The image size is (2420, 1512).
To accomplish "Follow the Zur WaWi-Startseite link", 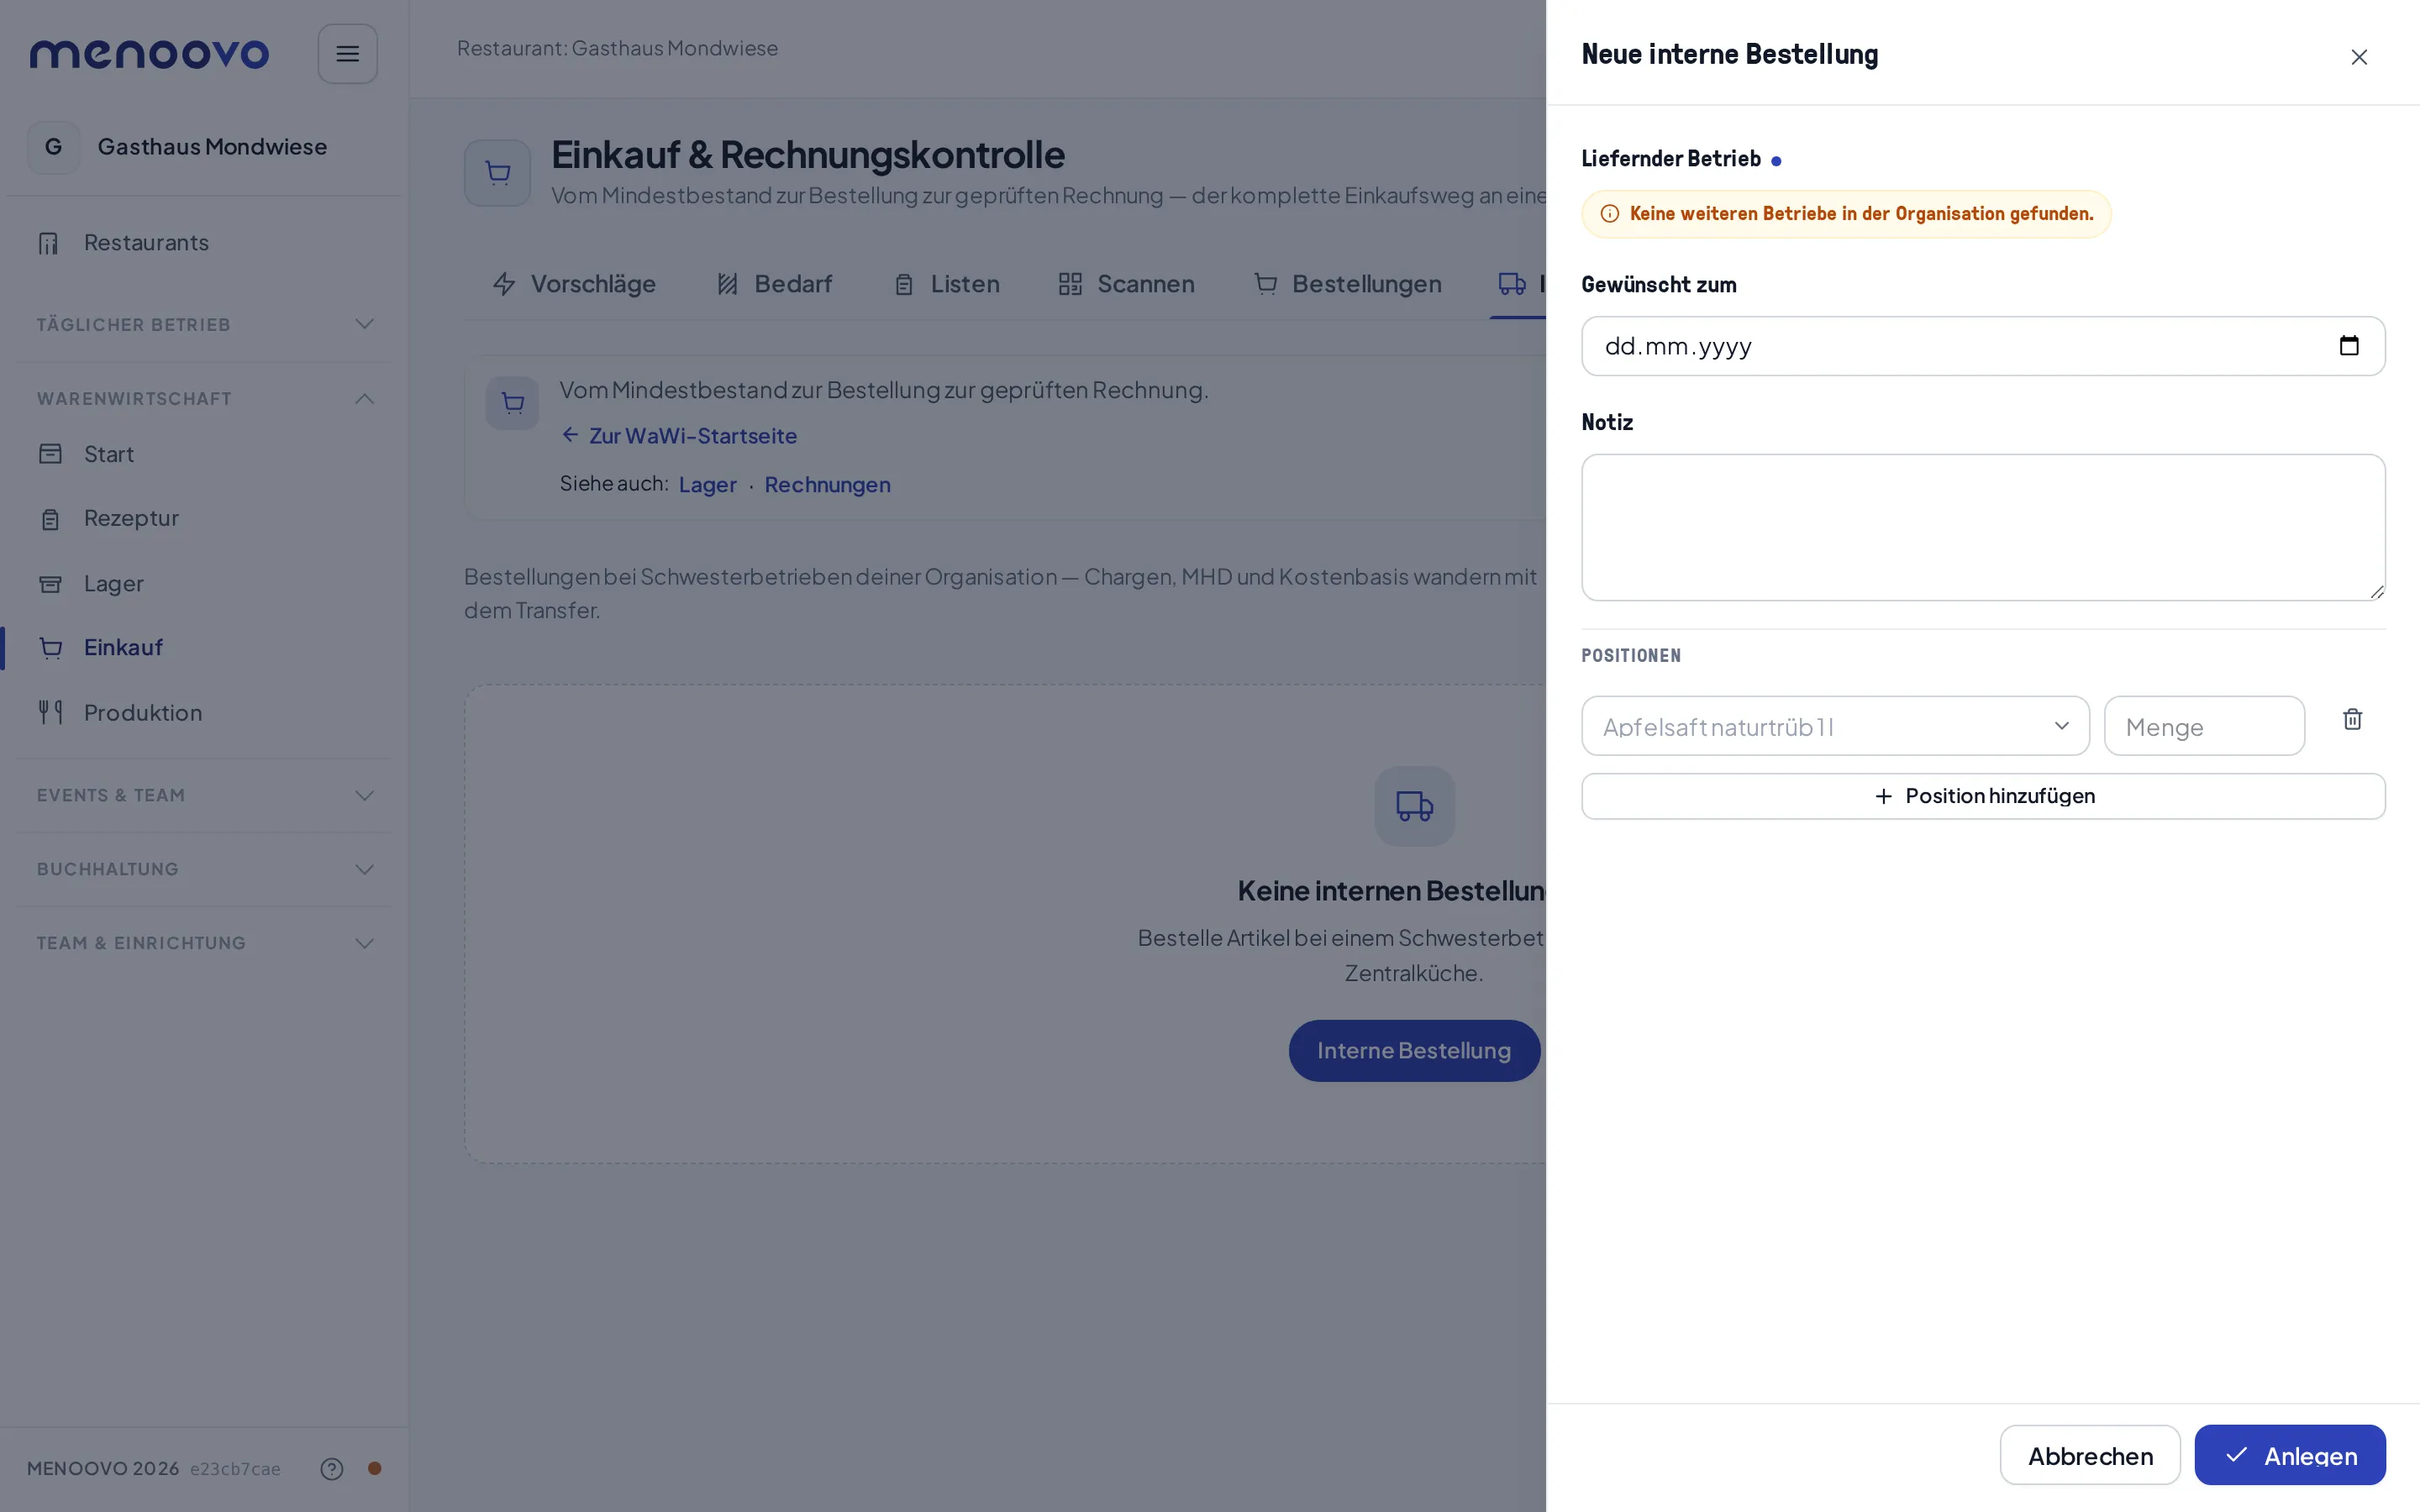I will 680,436.
